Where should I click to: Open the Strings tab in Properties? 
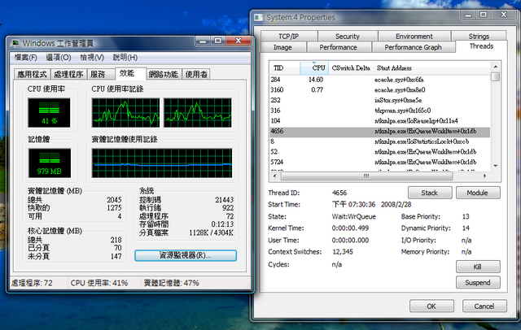(479, 36)
